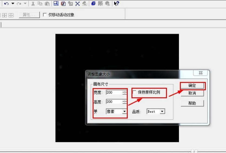Click the 高度 spinner arrows

125,102
